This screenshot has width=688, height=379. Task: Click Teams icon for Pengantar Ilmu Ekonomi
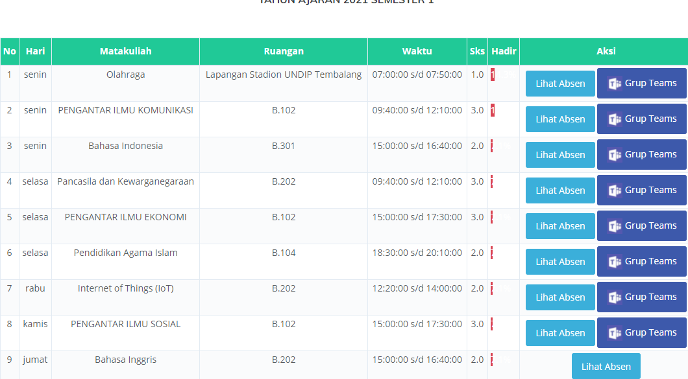point(615,226)
